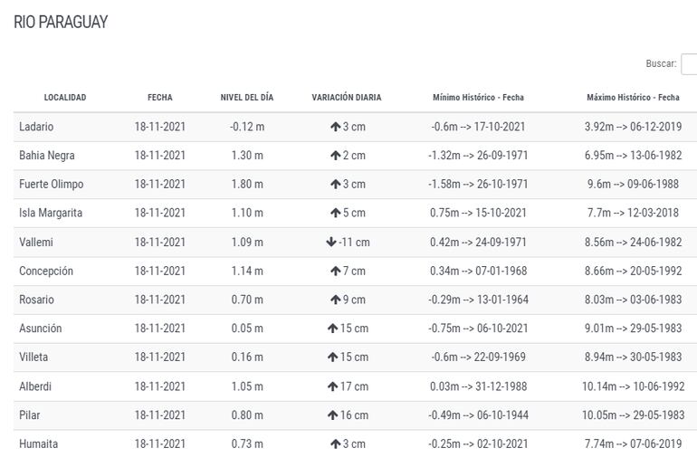Image resolution: width=697 pixels, height=467 pixels.
Task: Sort by Variación Diaria header
Action: pos(347,98)
